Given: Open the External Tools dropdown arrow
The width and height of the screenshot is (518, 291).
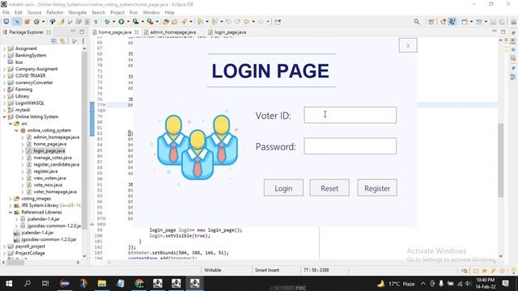Looking at the screenshot, I should [157, 22].
